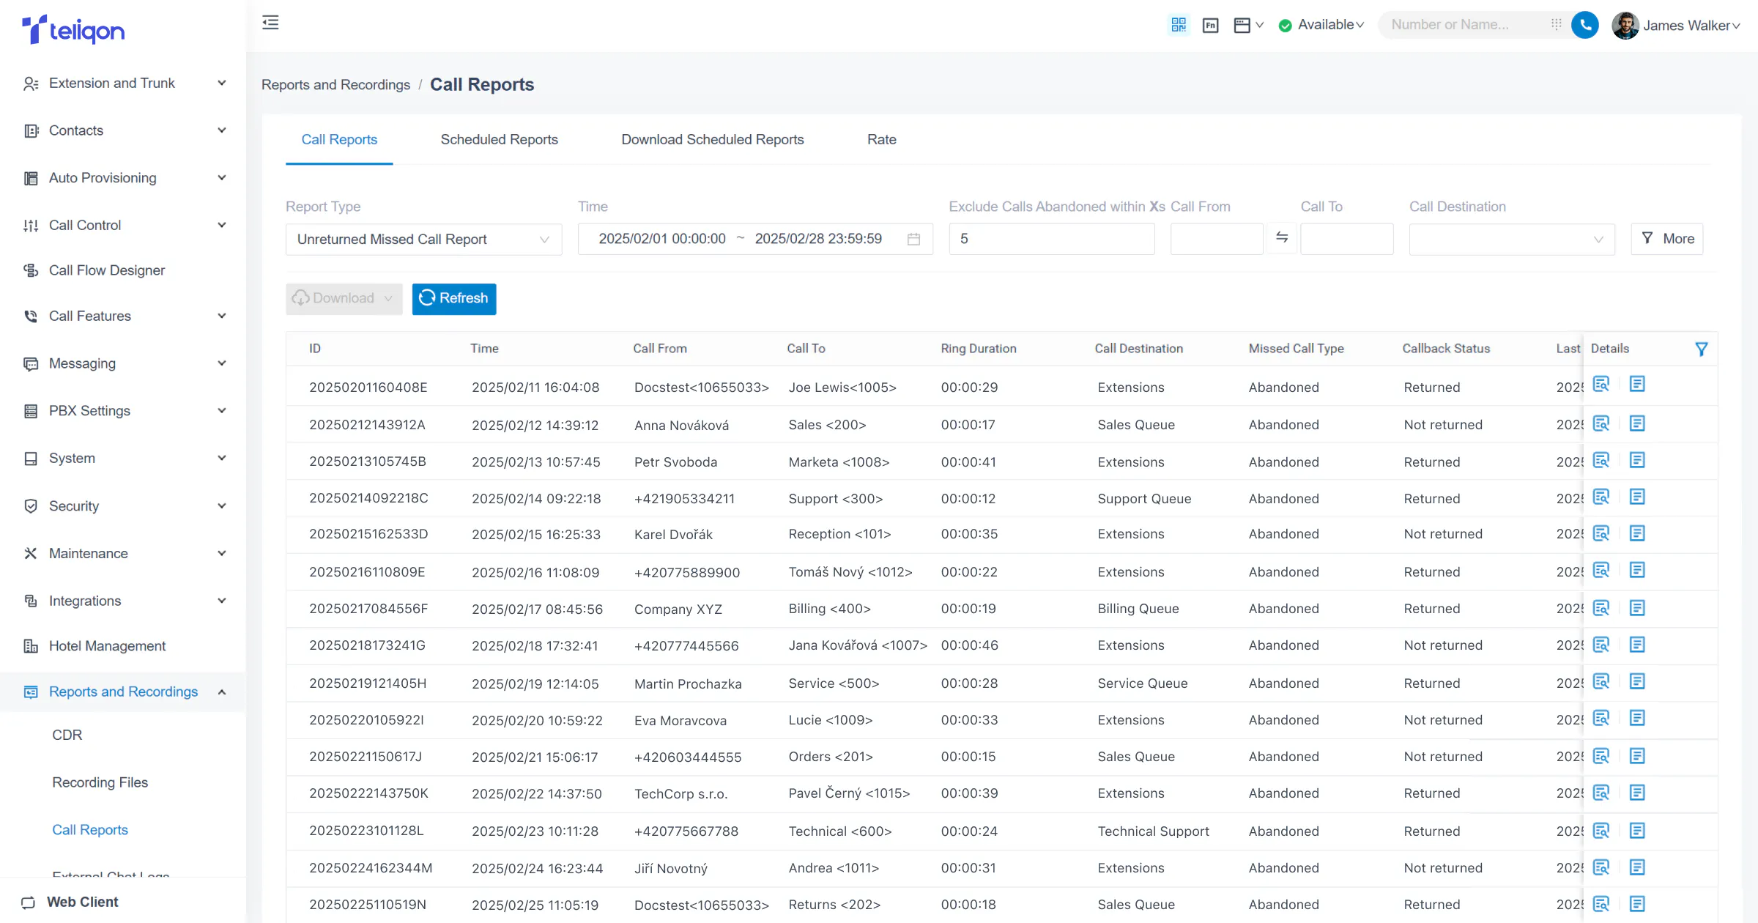View call details for 20250216110809E

(x=1601, y=571)
